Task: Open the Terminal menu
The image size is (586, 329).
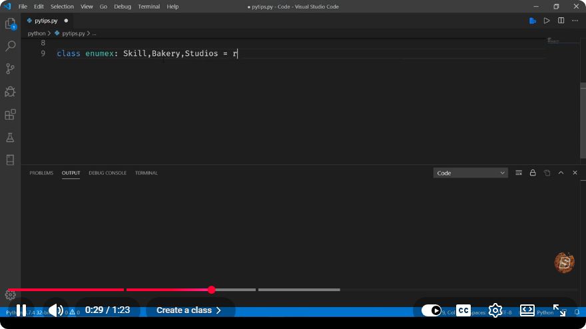Action: pyautogui.click(x=148, y=7)
